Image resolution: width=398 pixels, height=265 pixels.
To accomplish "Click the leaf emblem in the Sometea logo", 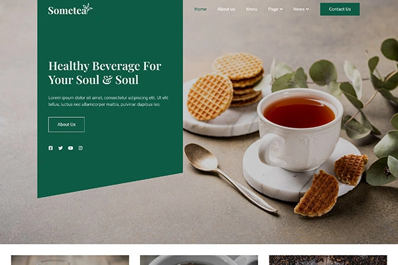I will coord(88,8).
